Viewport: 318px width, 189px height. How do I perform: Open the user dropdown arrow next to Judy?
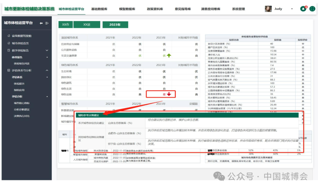[292, 9]
